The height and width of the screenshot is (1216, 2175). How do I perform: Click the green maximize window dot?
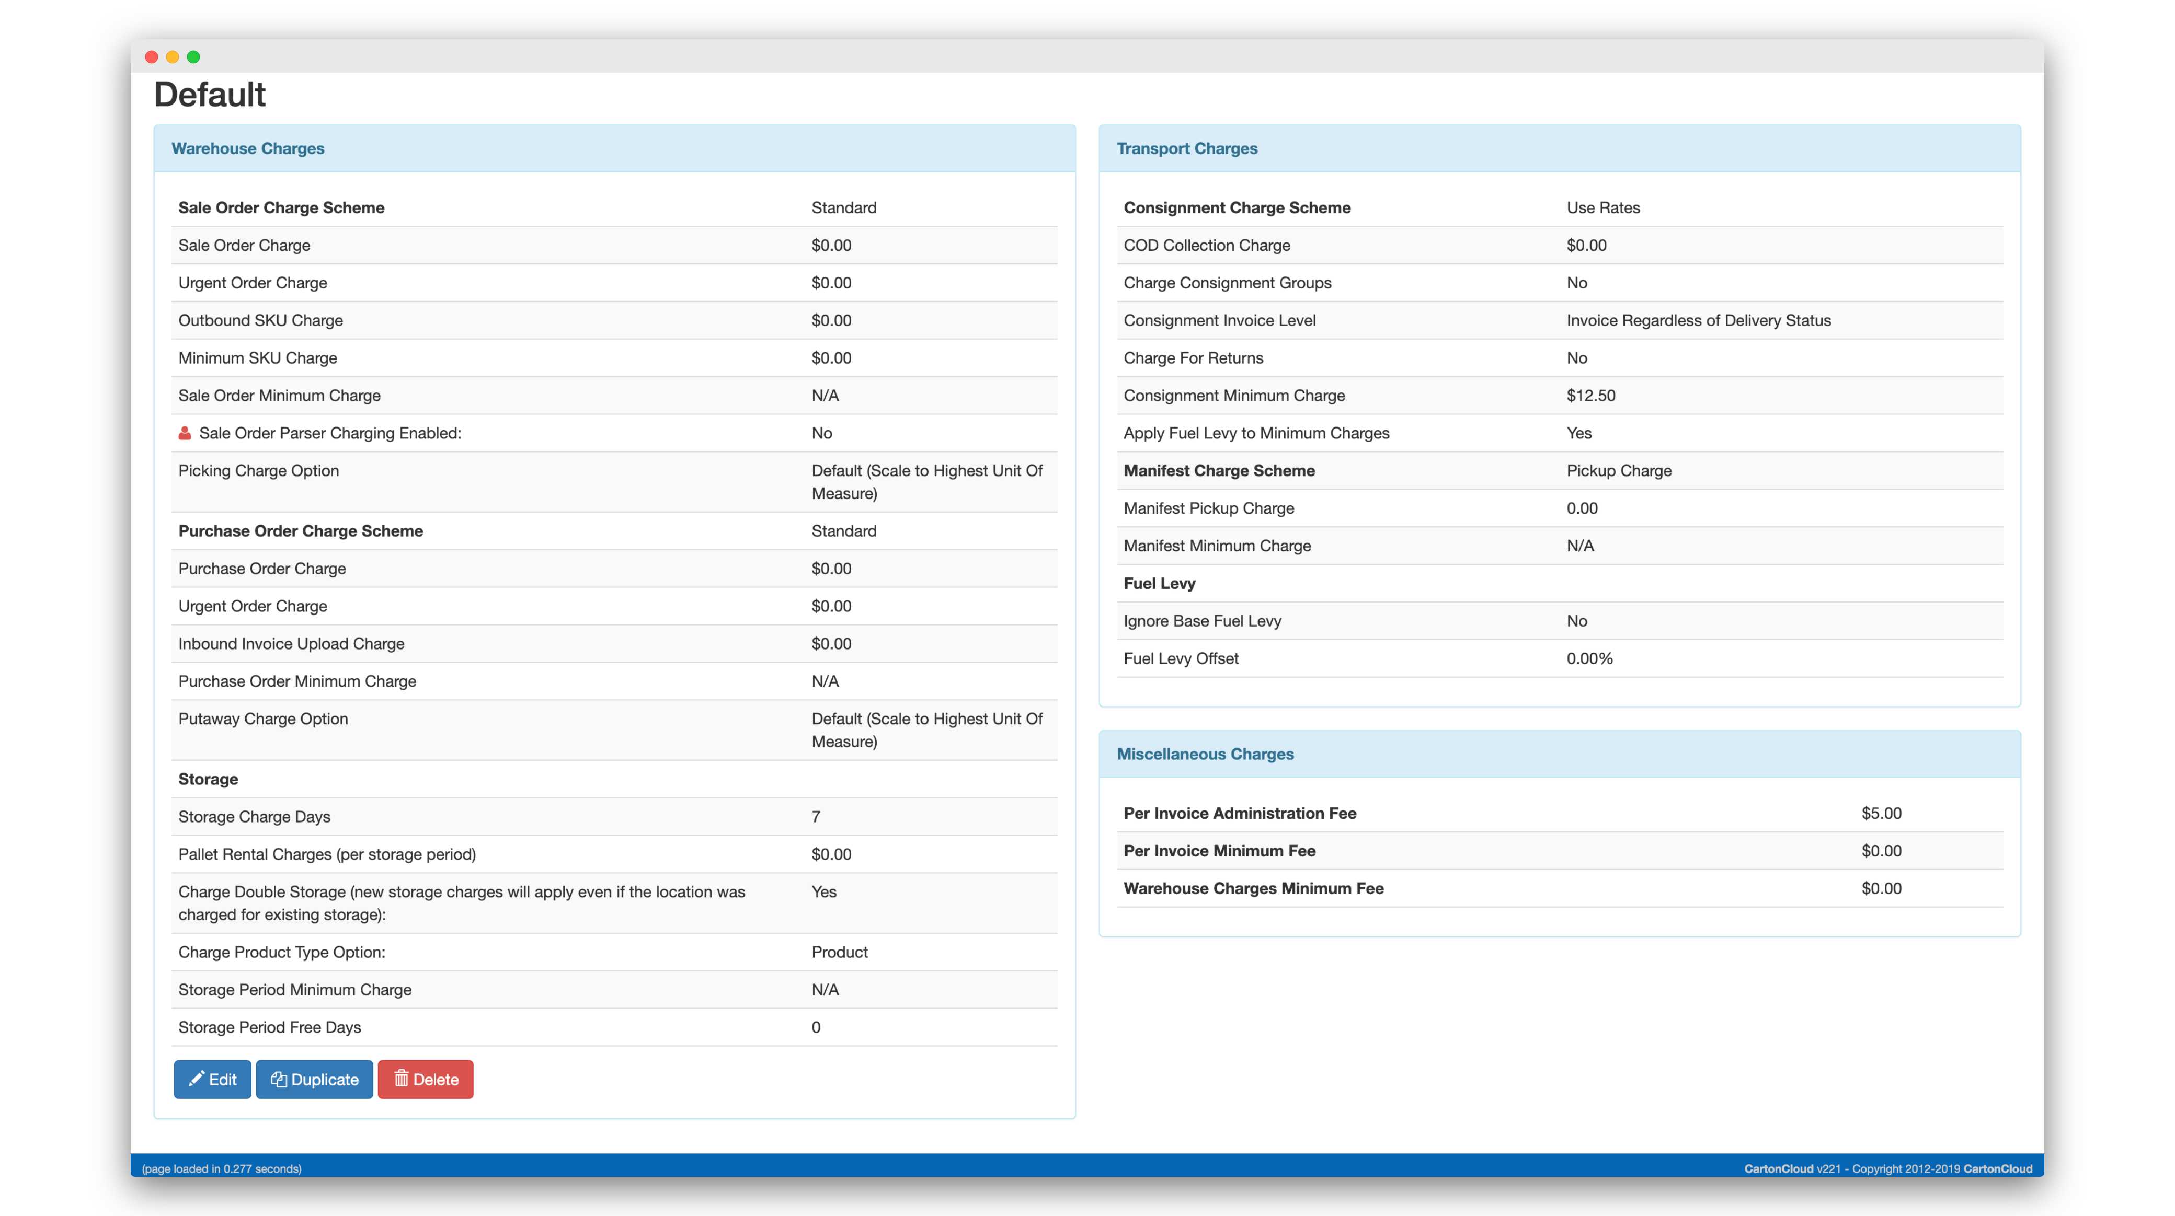[193, 56]
